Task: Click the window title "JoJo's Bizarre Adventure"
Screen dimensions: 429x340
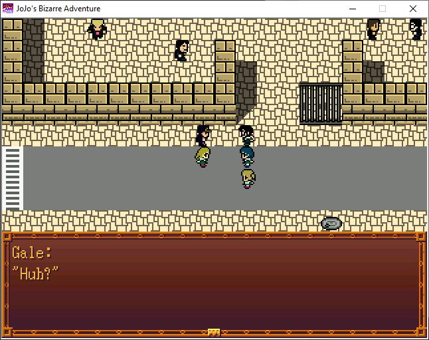Action: point(58,9)
